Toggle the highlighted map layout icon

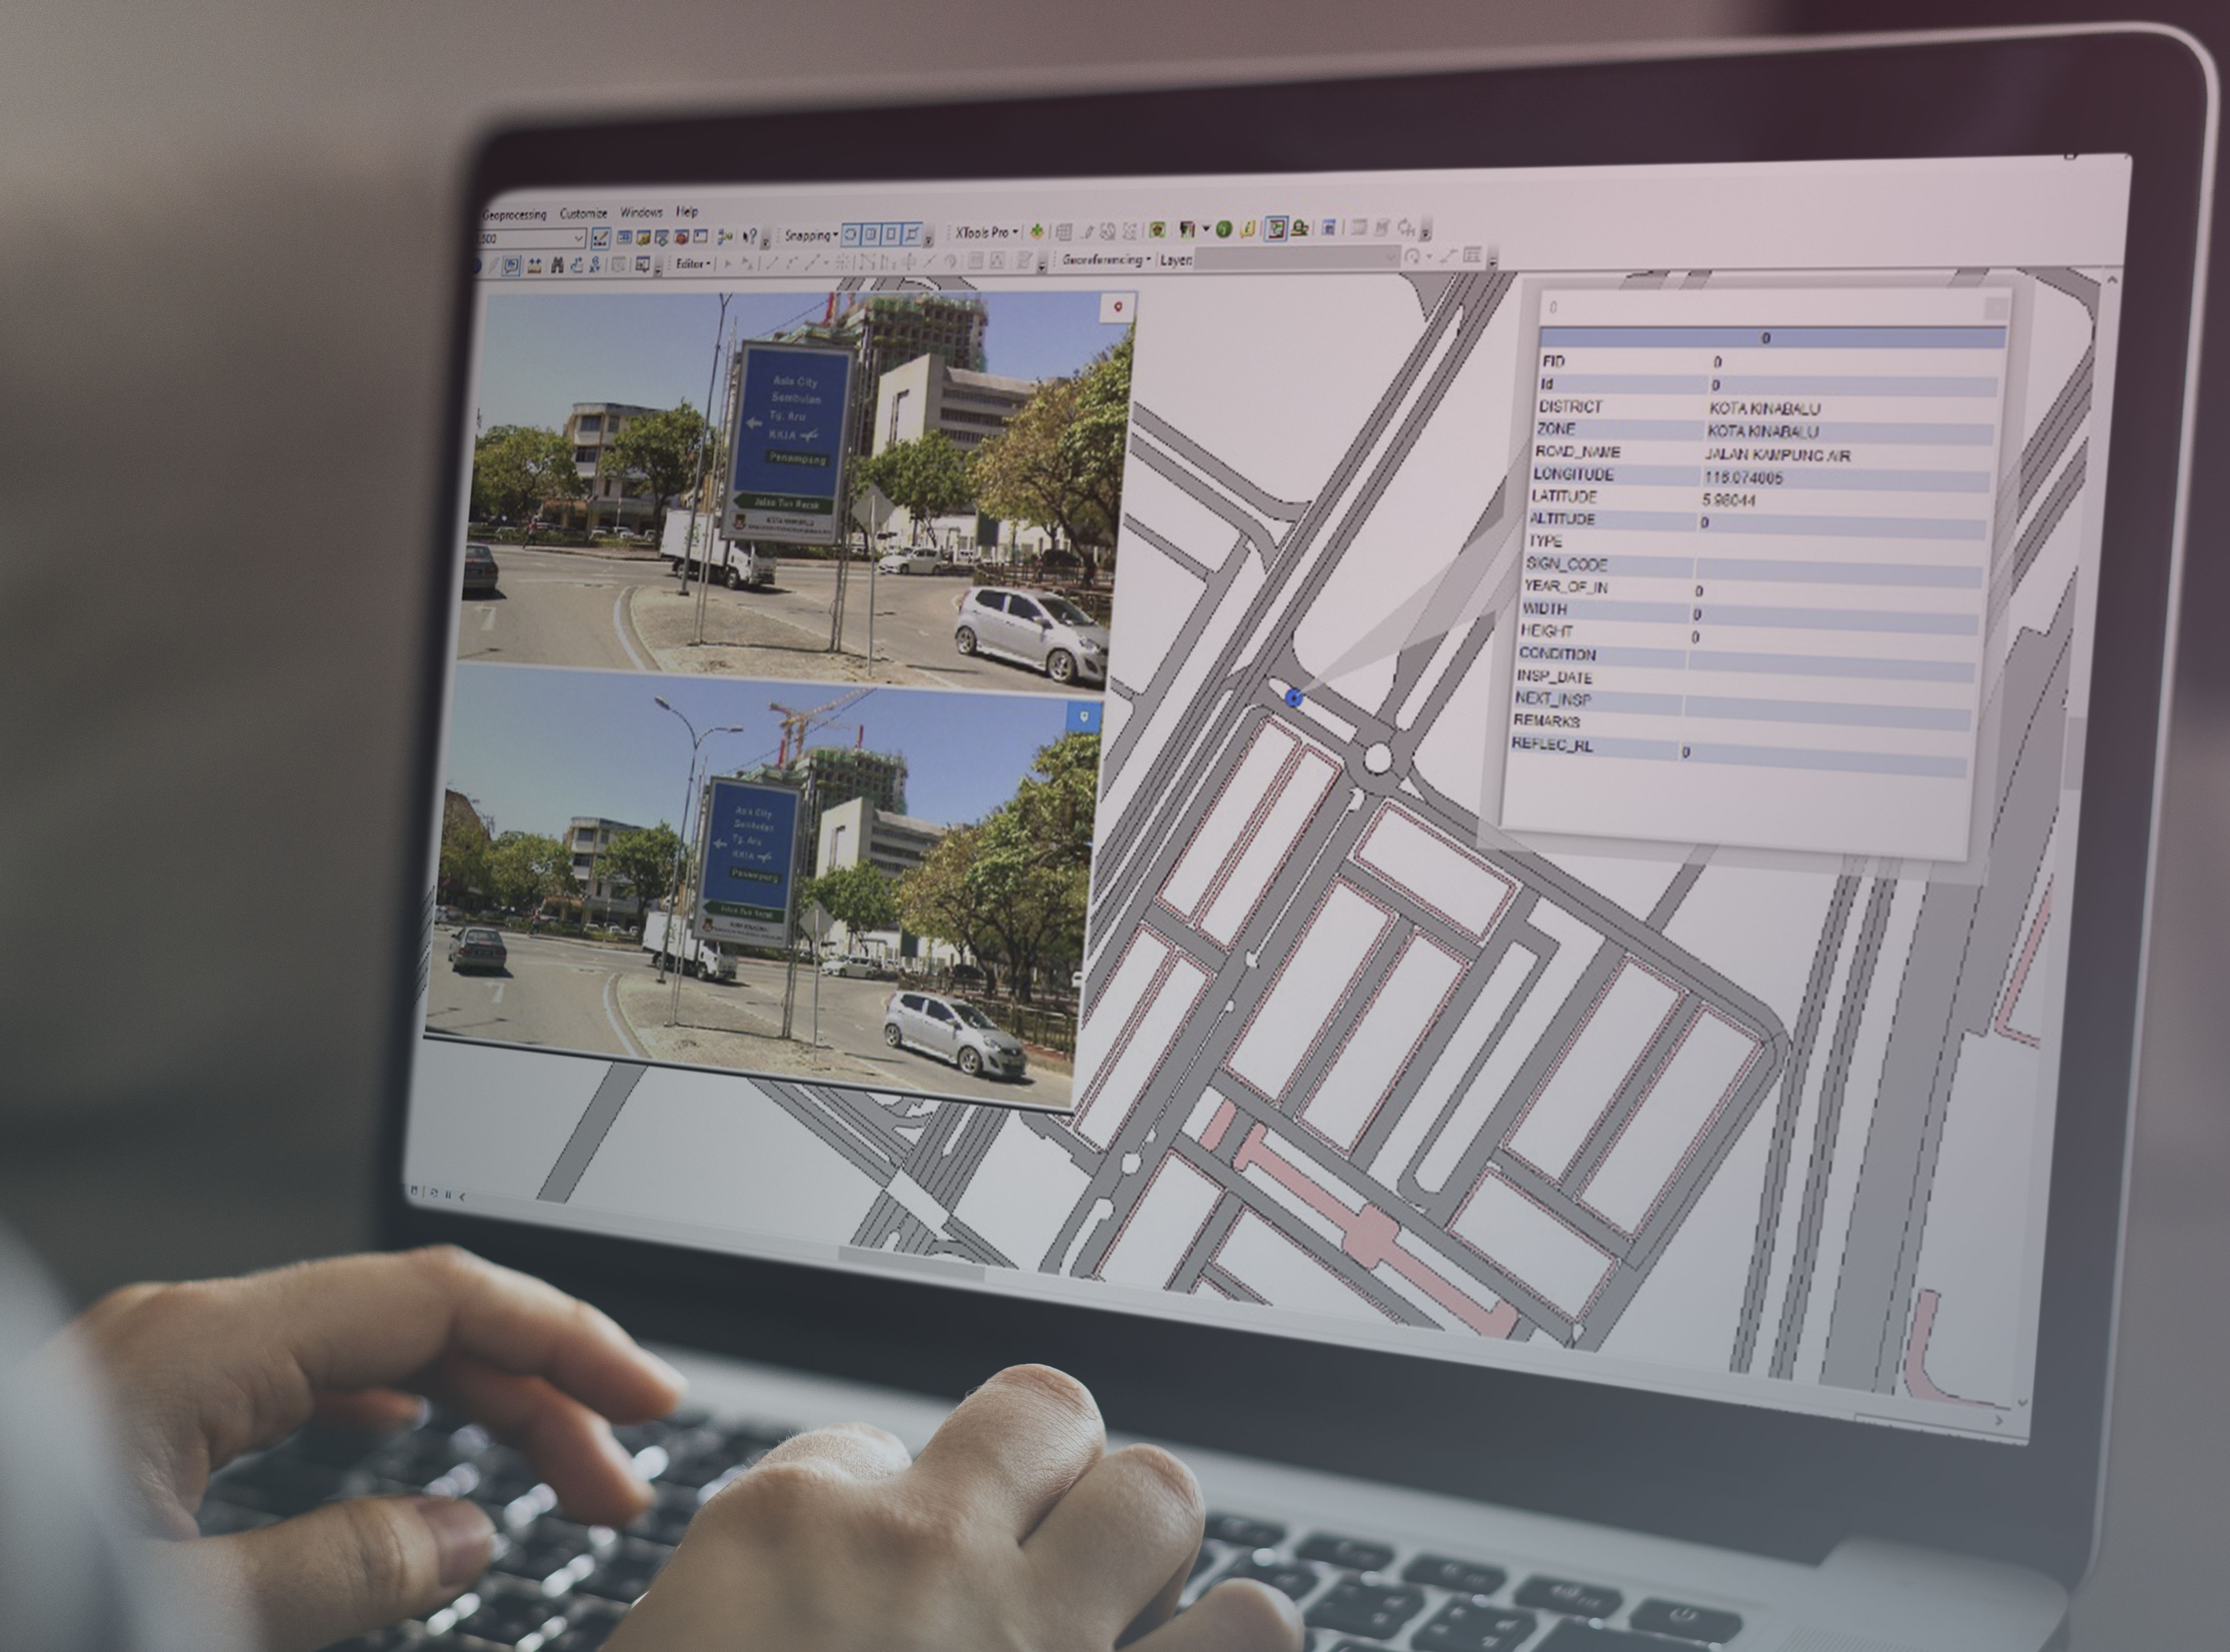coord(1276,229)
